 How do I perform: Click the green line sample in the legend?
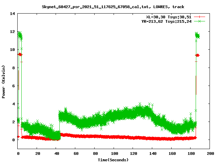coord(199,21)
